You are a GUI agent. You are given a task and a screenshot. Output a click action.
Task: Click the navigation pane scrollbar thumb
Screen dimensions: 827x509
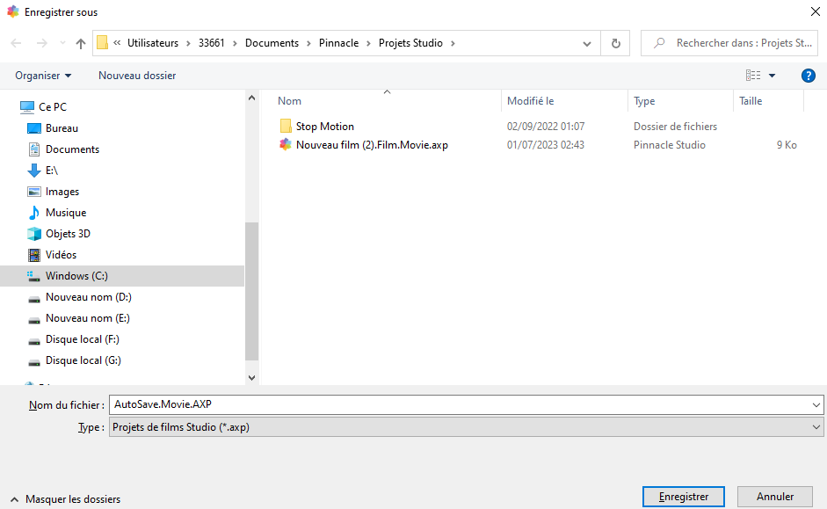251,291
